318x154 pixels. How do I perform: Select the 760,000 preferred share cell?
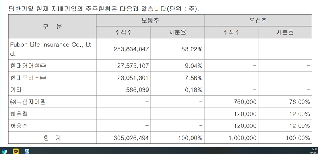[x=231, y=102]
